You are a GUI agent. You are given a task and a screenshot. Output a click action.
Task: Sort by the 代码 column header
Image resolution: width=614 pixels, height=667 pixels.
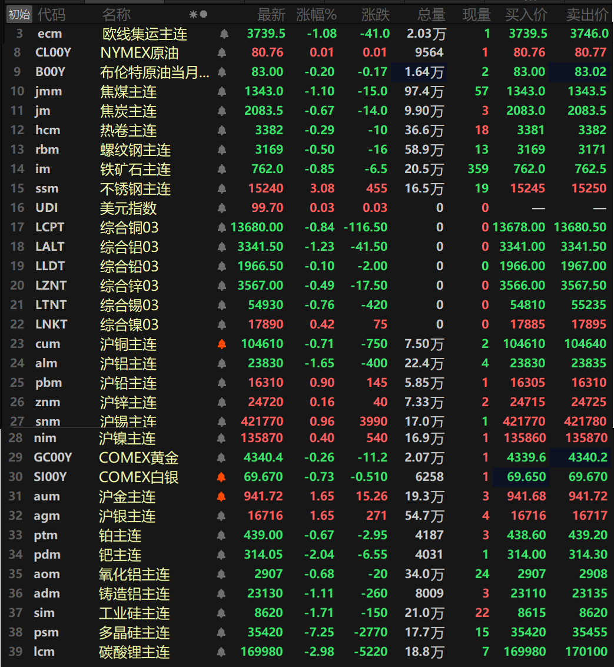[x=51, y=15]
